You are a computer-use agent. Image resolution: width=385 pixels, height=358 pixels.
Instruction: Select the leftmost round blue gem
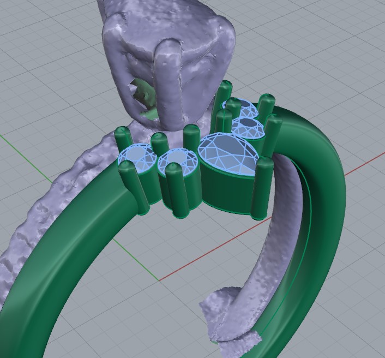(137, 157)
